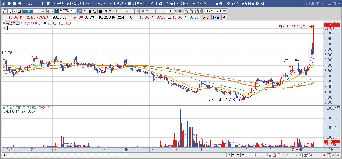Click the fast-forward playback button
Image resolution: width=342 pixels, height=159 pixels.
[243, 155]
